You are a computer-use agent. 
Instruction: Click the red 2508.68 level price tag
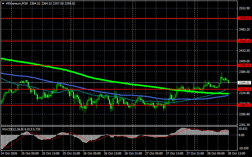245,18
